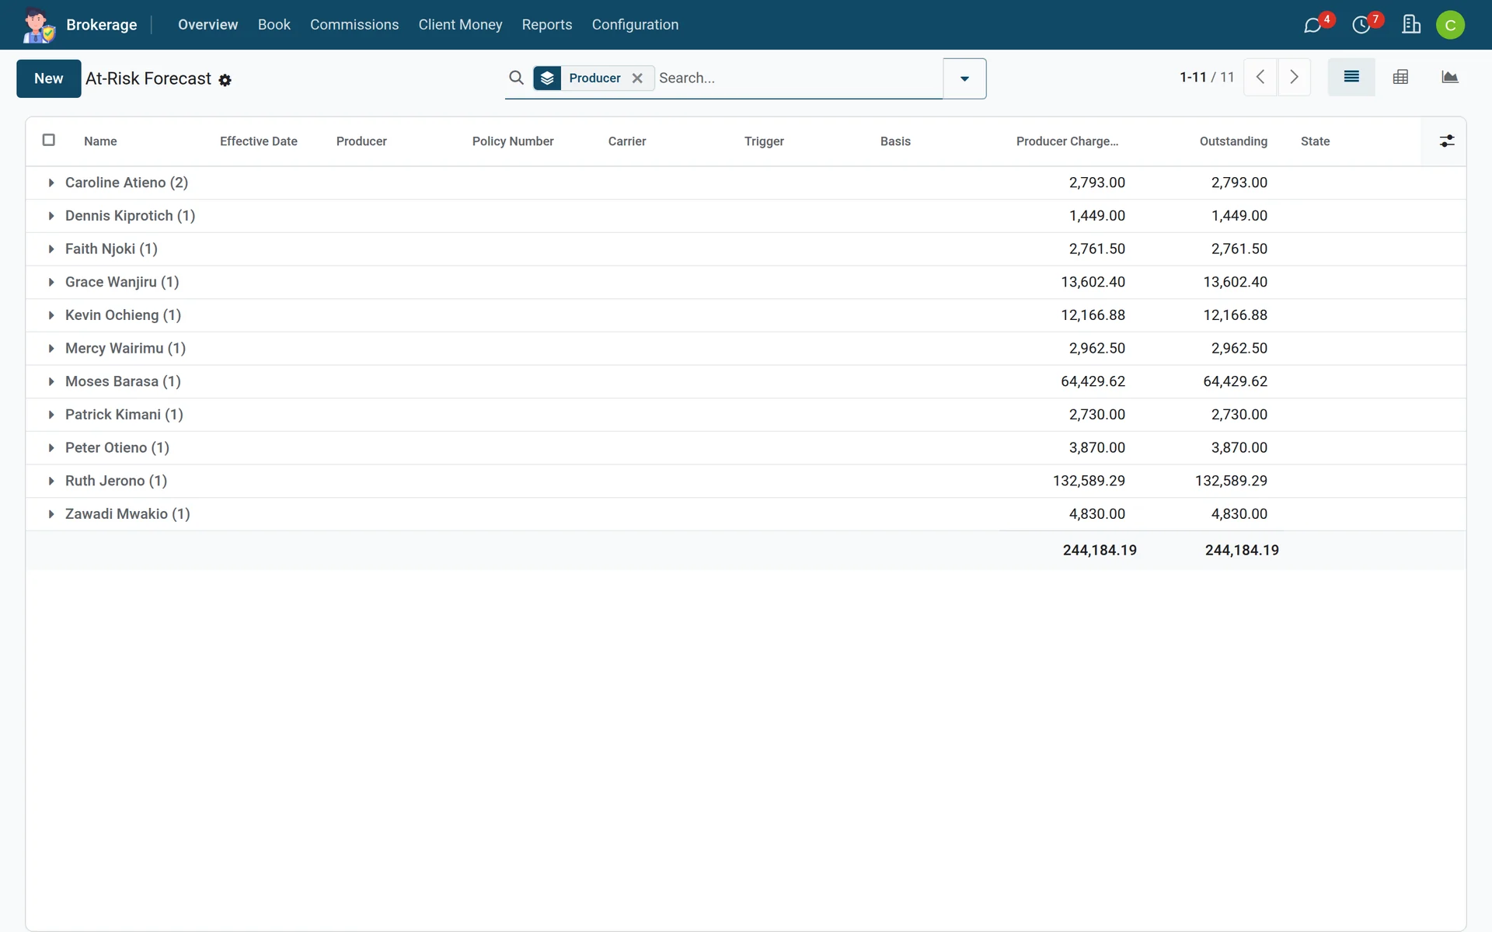The width and height of the screenshot is (1492, 932).
Task: Open the messages chat icon
Action: [1312, 25]
